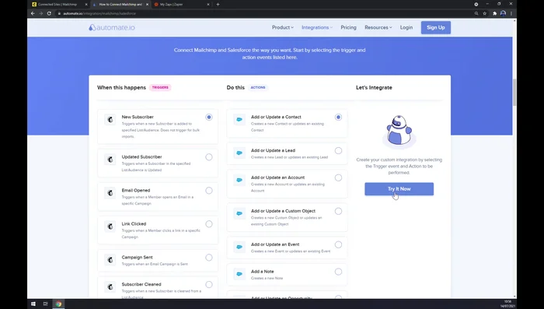This screenshot has height=309, width=544.
Task: Click the automate.io logo
Action: coord(112,27)
